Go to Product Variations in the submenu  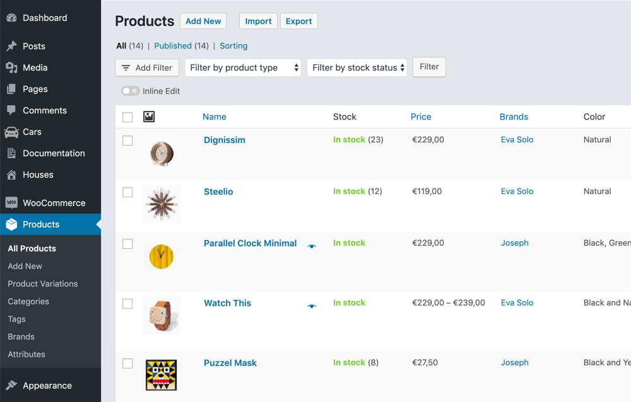(43, 284)
